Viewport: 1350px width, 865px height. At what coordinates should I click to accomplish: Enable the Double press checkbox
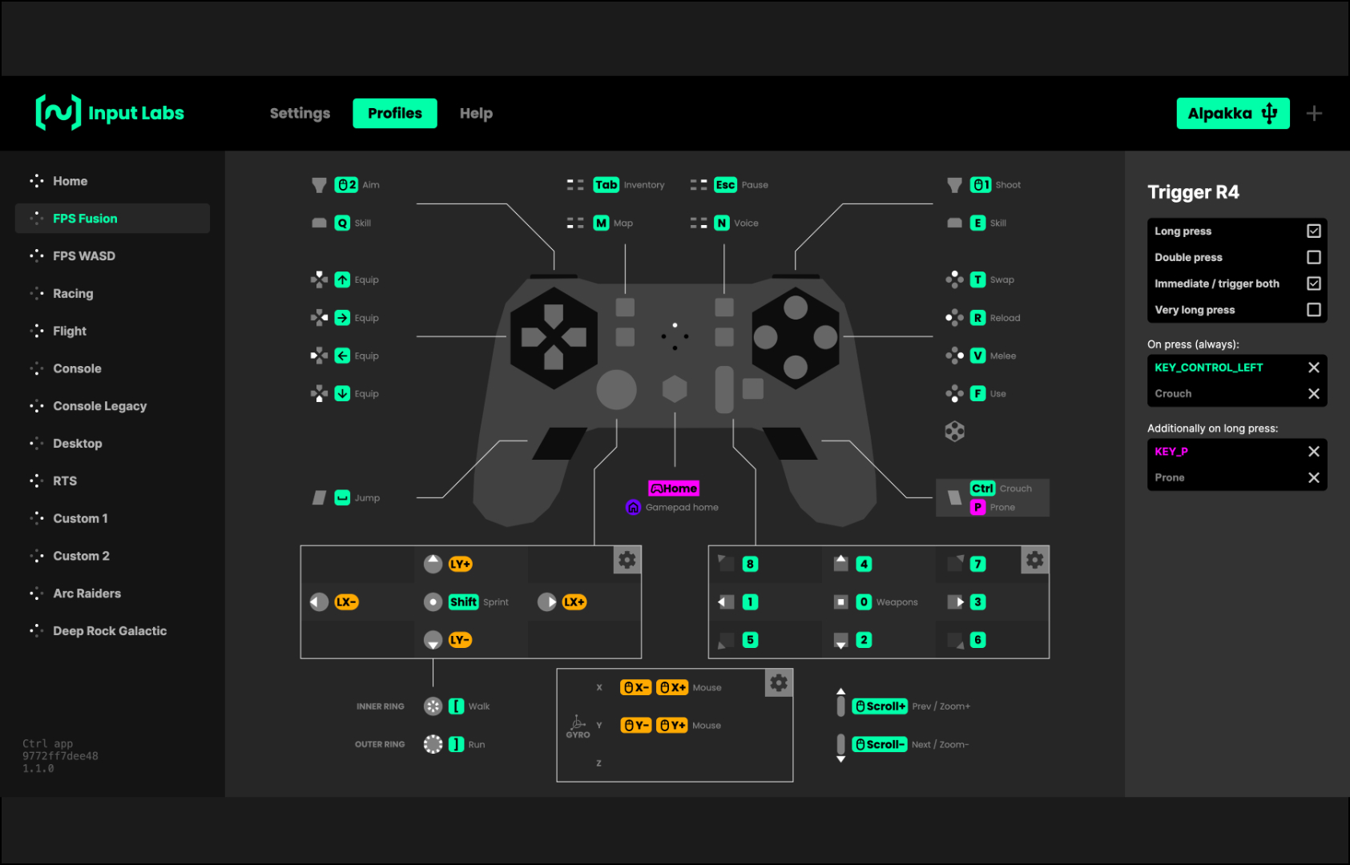1313,257
